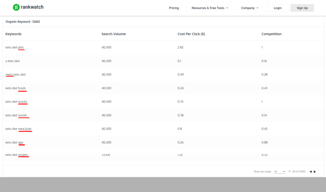
Task: Select the keto diet meal plan keyword
Action: [18, 129]
